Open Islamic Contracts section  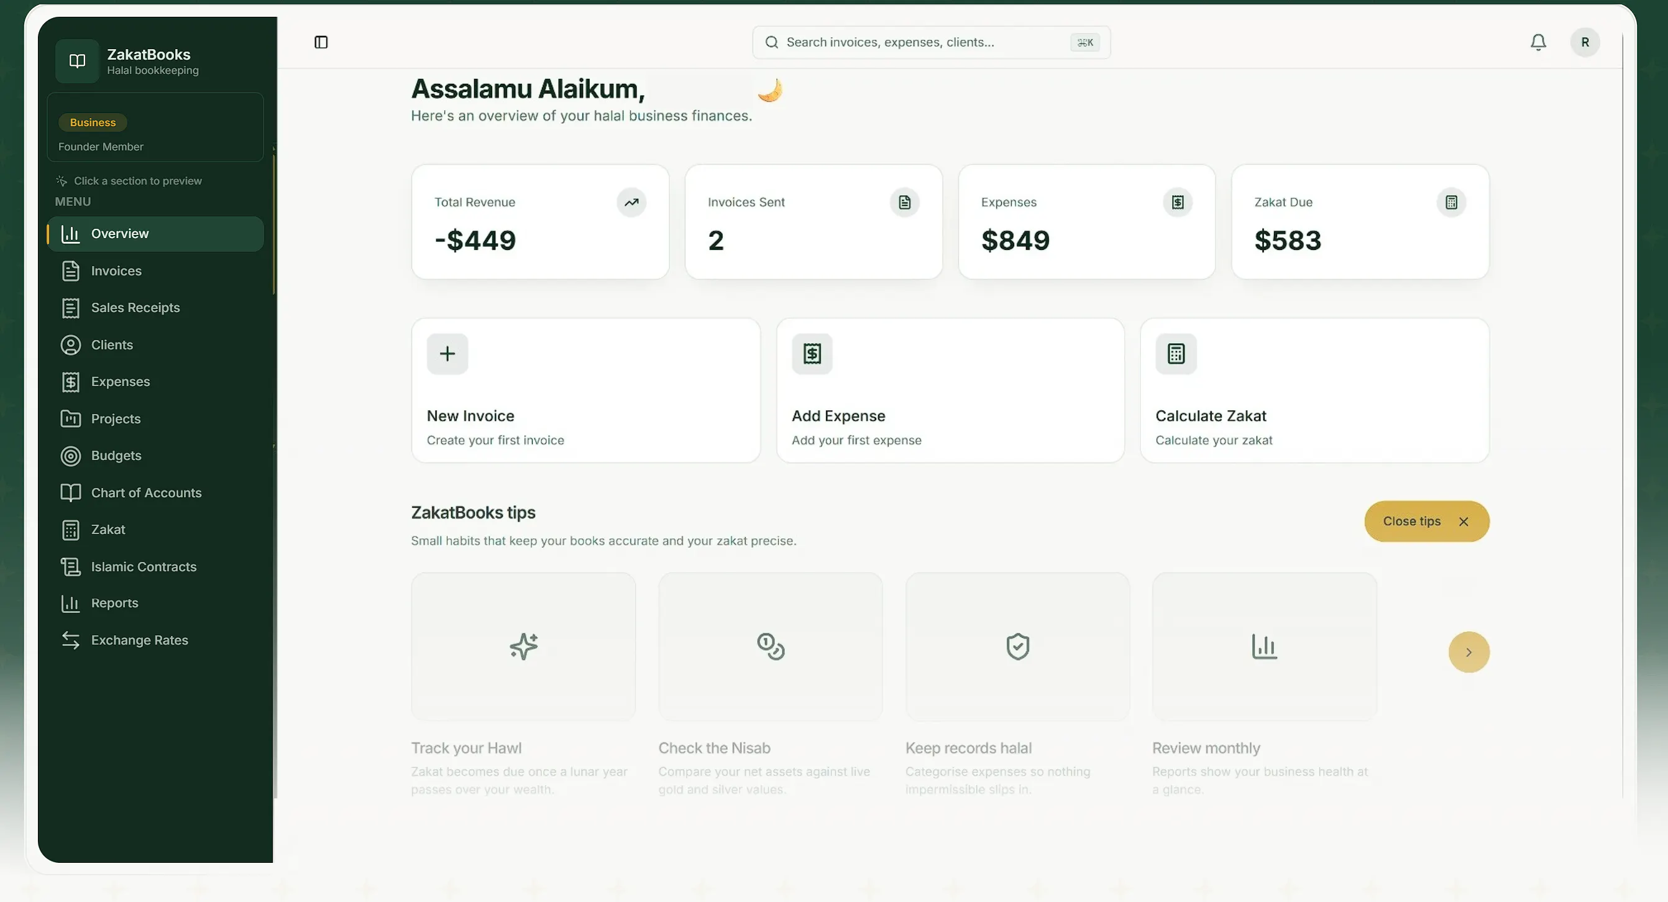pos(155,566)
